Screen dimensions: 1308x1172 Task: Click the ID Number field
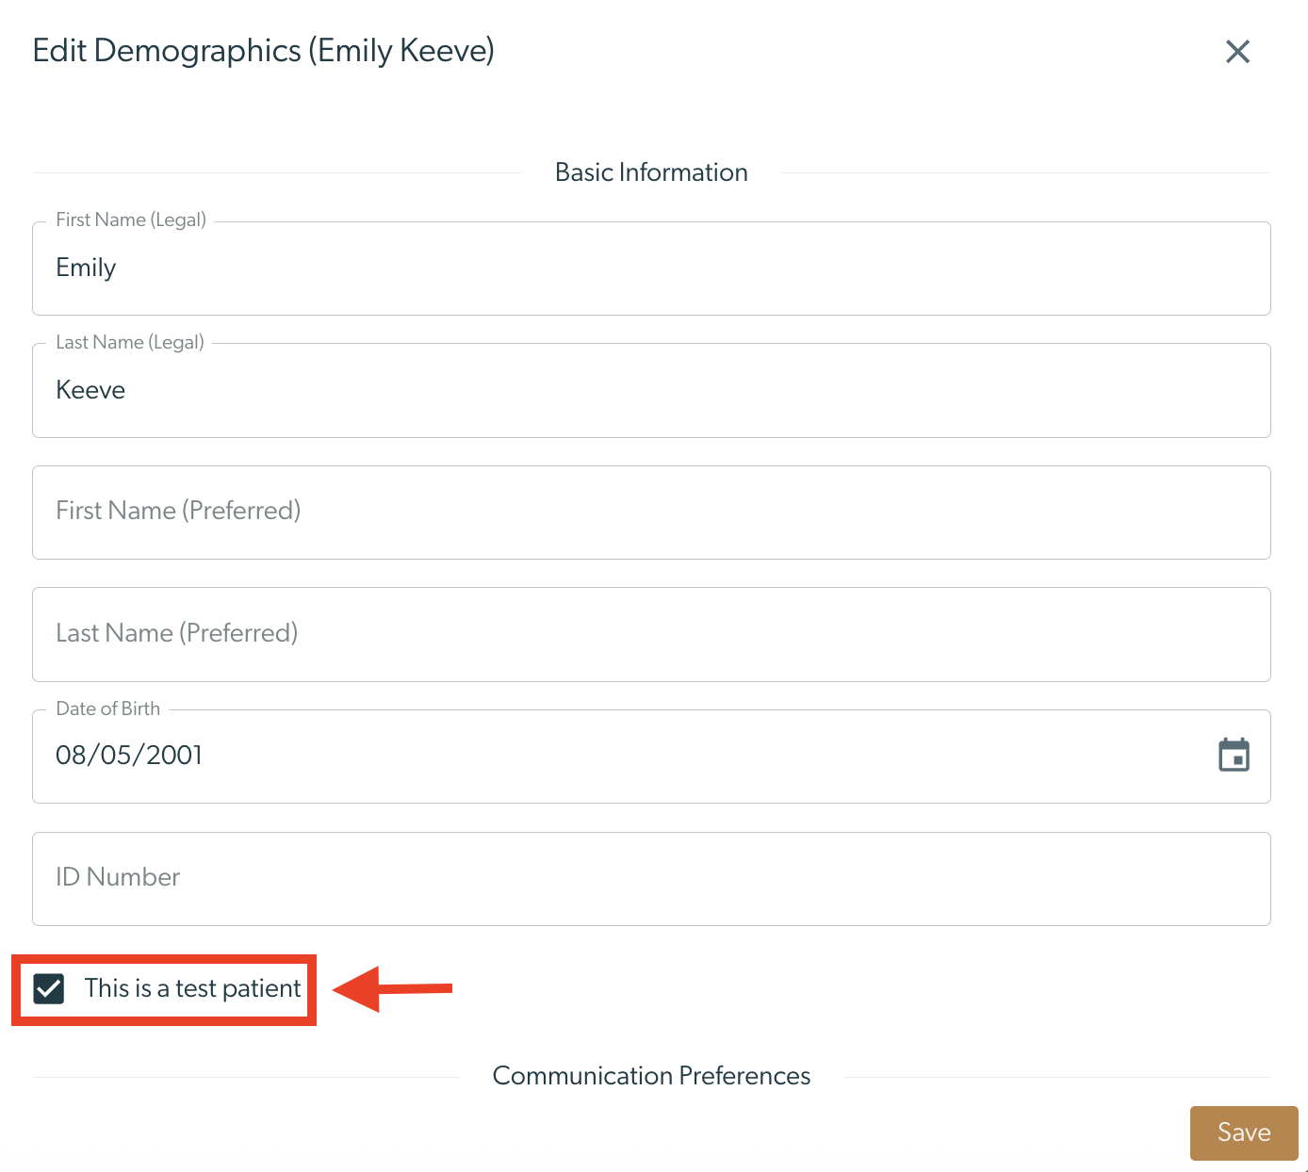(651, 879)
